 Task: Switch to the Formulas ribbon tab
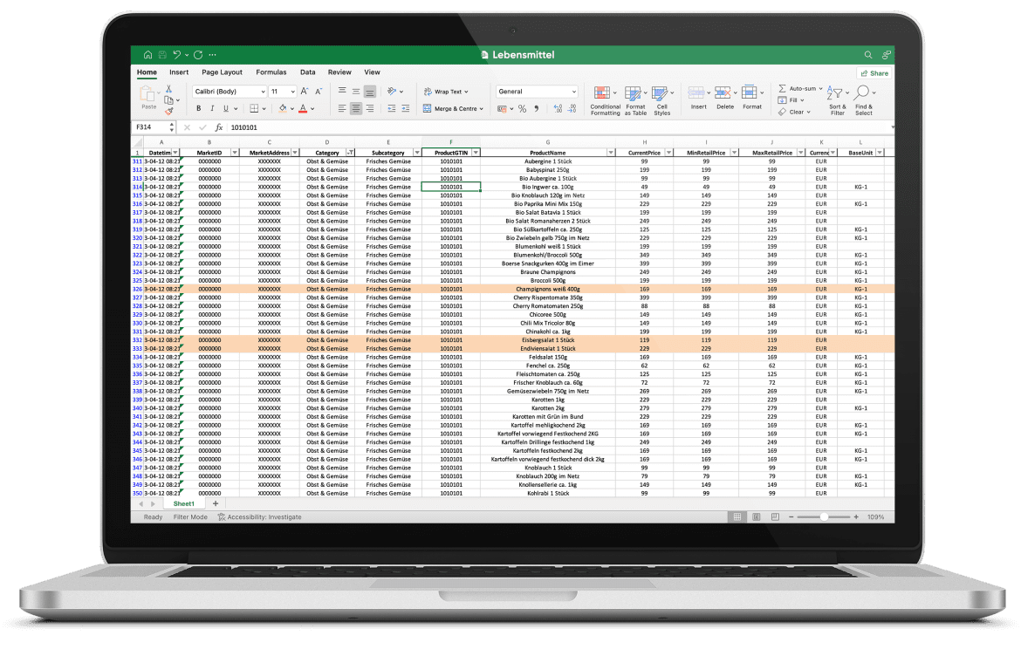click(x=271, y=72)
